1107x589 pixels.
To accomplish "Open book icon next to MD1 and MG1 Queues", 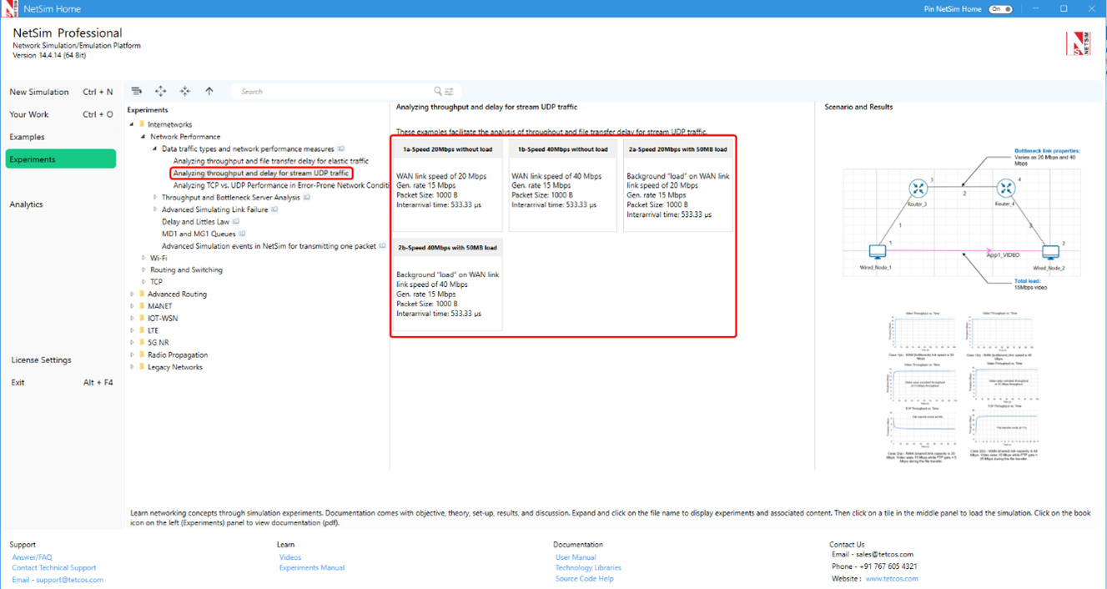I will pyautogui.click(x=243, y=234).
